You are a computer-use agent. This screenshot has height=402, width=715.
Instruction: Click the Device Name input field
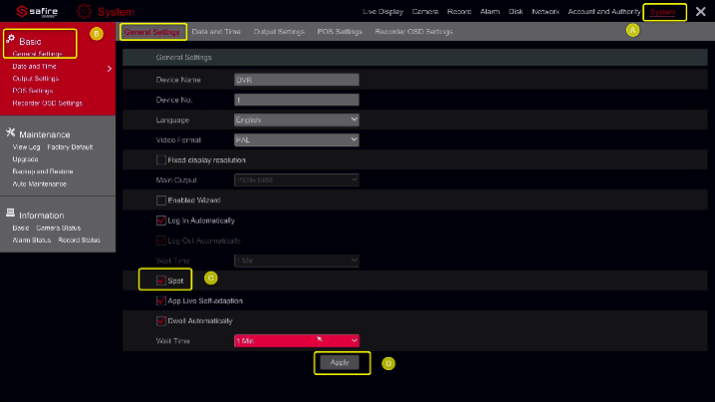pos(295,80)
